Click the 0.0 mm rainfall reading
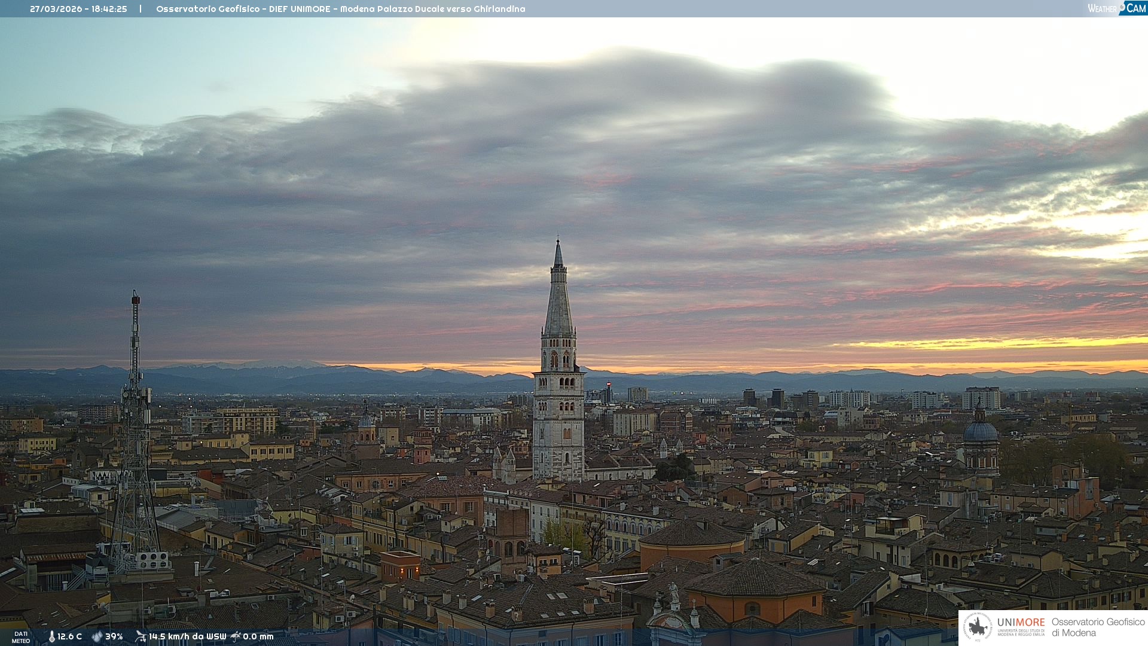The height and width of the screenshot is (646, 1148). (x=258, y=636)
